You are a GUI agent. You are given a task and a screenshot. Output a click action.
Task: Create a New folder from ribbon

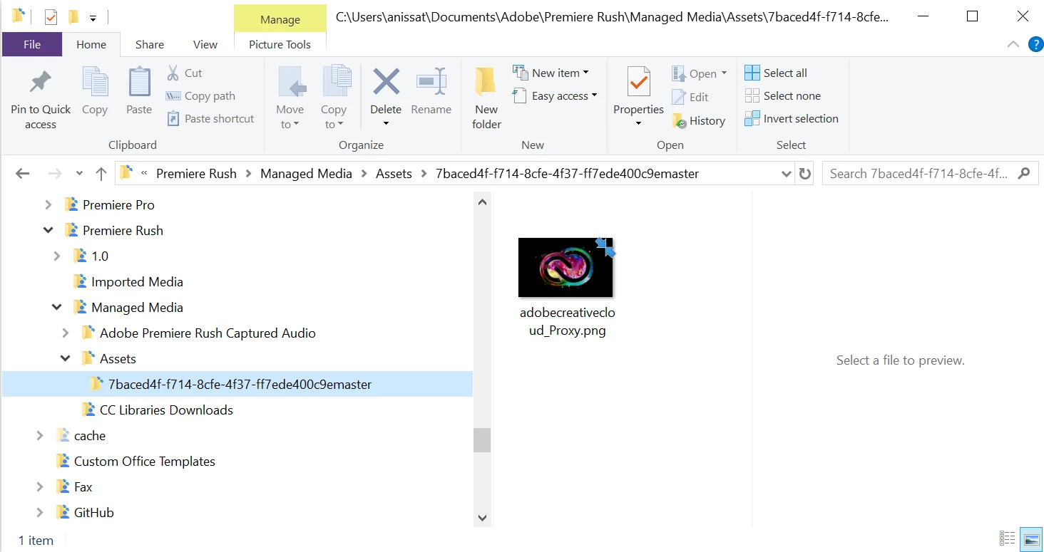click(x=486, y=98)
